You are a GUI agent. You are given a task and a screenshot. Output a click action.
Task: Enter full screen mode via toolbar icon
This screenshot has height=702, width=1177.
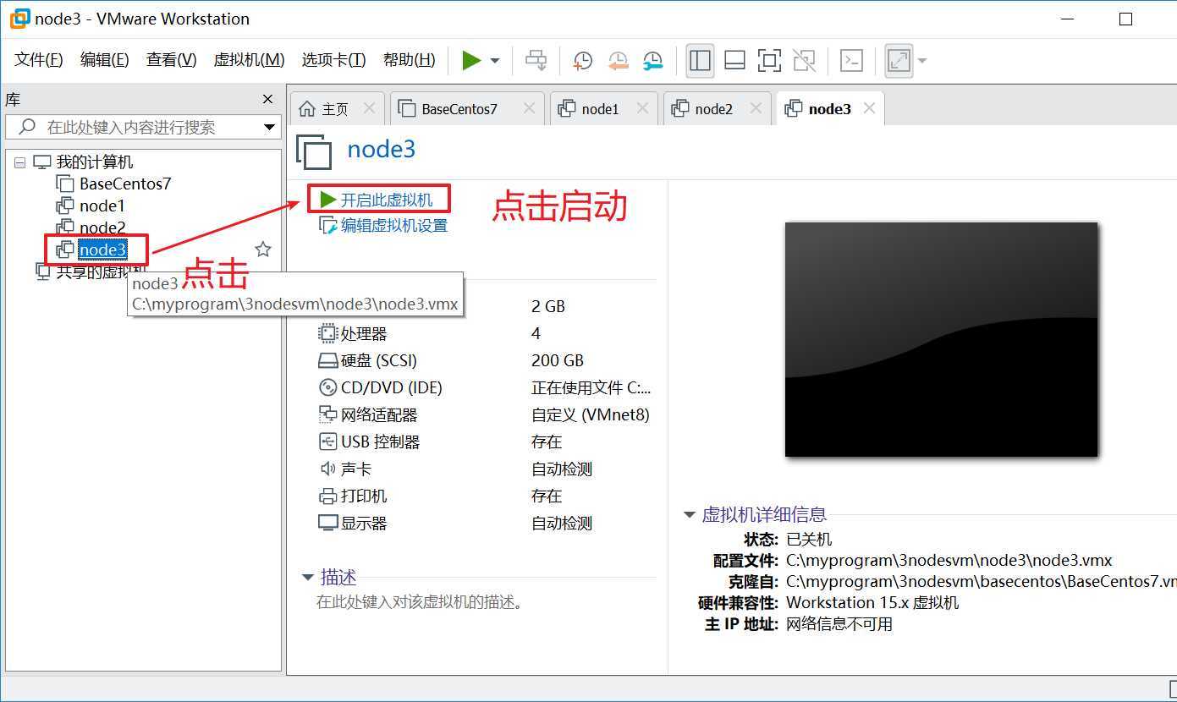[769, 60]
